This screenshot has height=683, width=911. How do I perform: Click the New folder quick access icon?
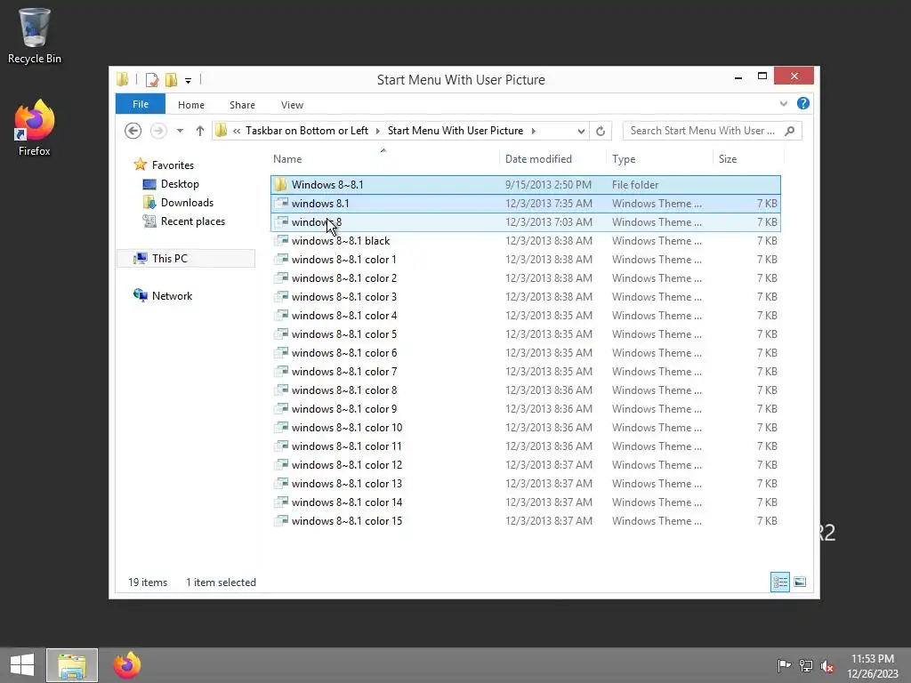(172, 79)
